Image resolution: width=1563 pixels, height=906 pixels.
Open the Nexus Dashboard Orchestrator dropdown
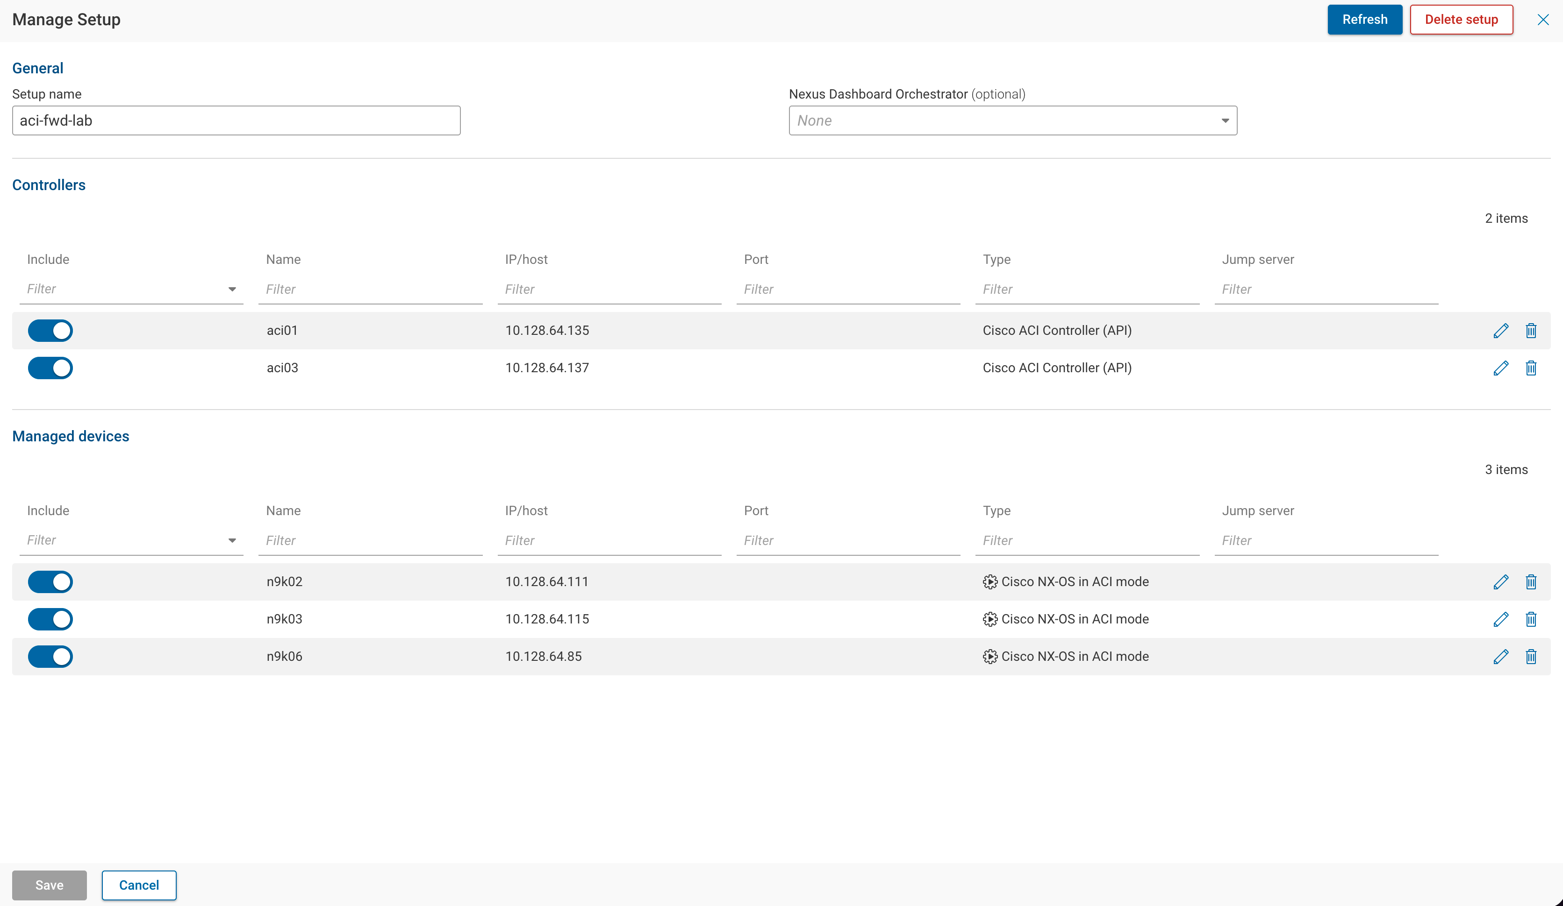[1013, 120]
